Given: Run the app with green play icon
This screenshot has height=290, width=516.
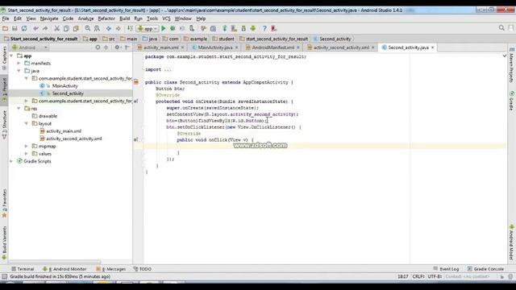Looking at the screenshot, I should (163, 29).
